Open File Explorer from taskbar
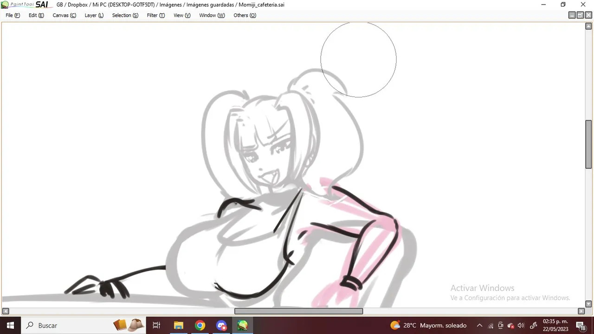This screenshot has width=594, height=334. pos(178,325)
